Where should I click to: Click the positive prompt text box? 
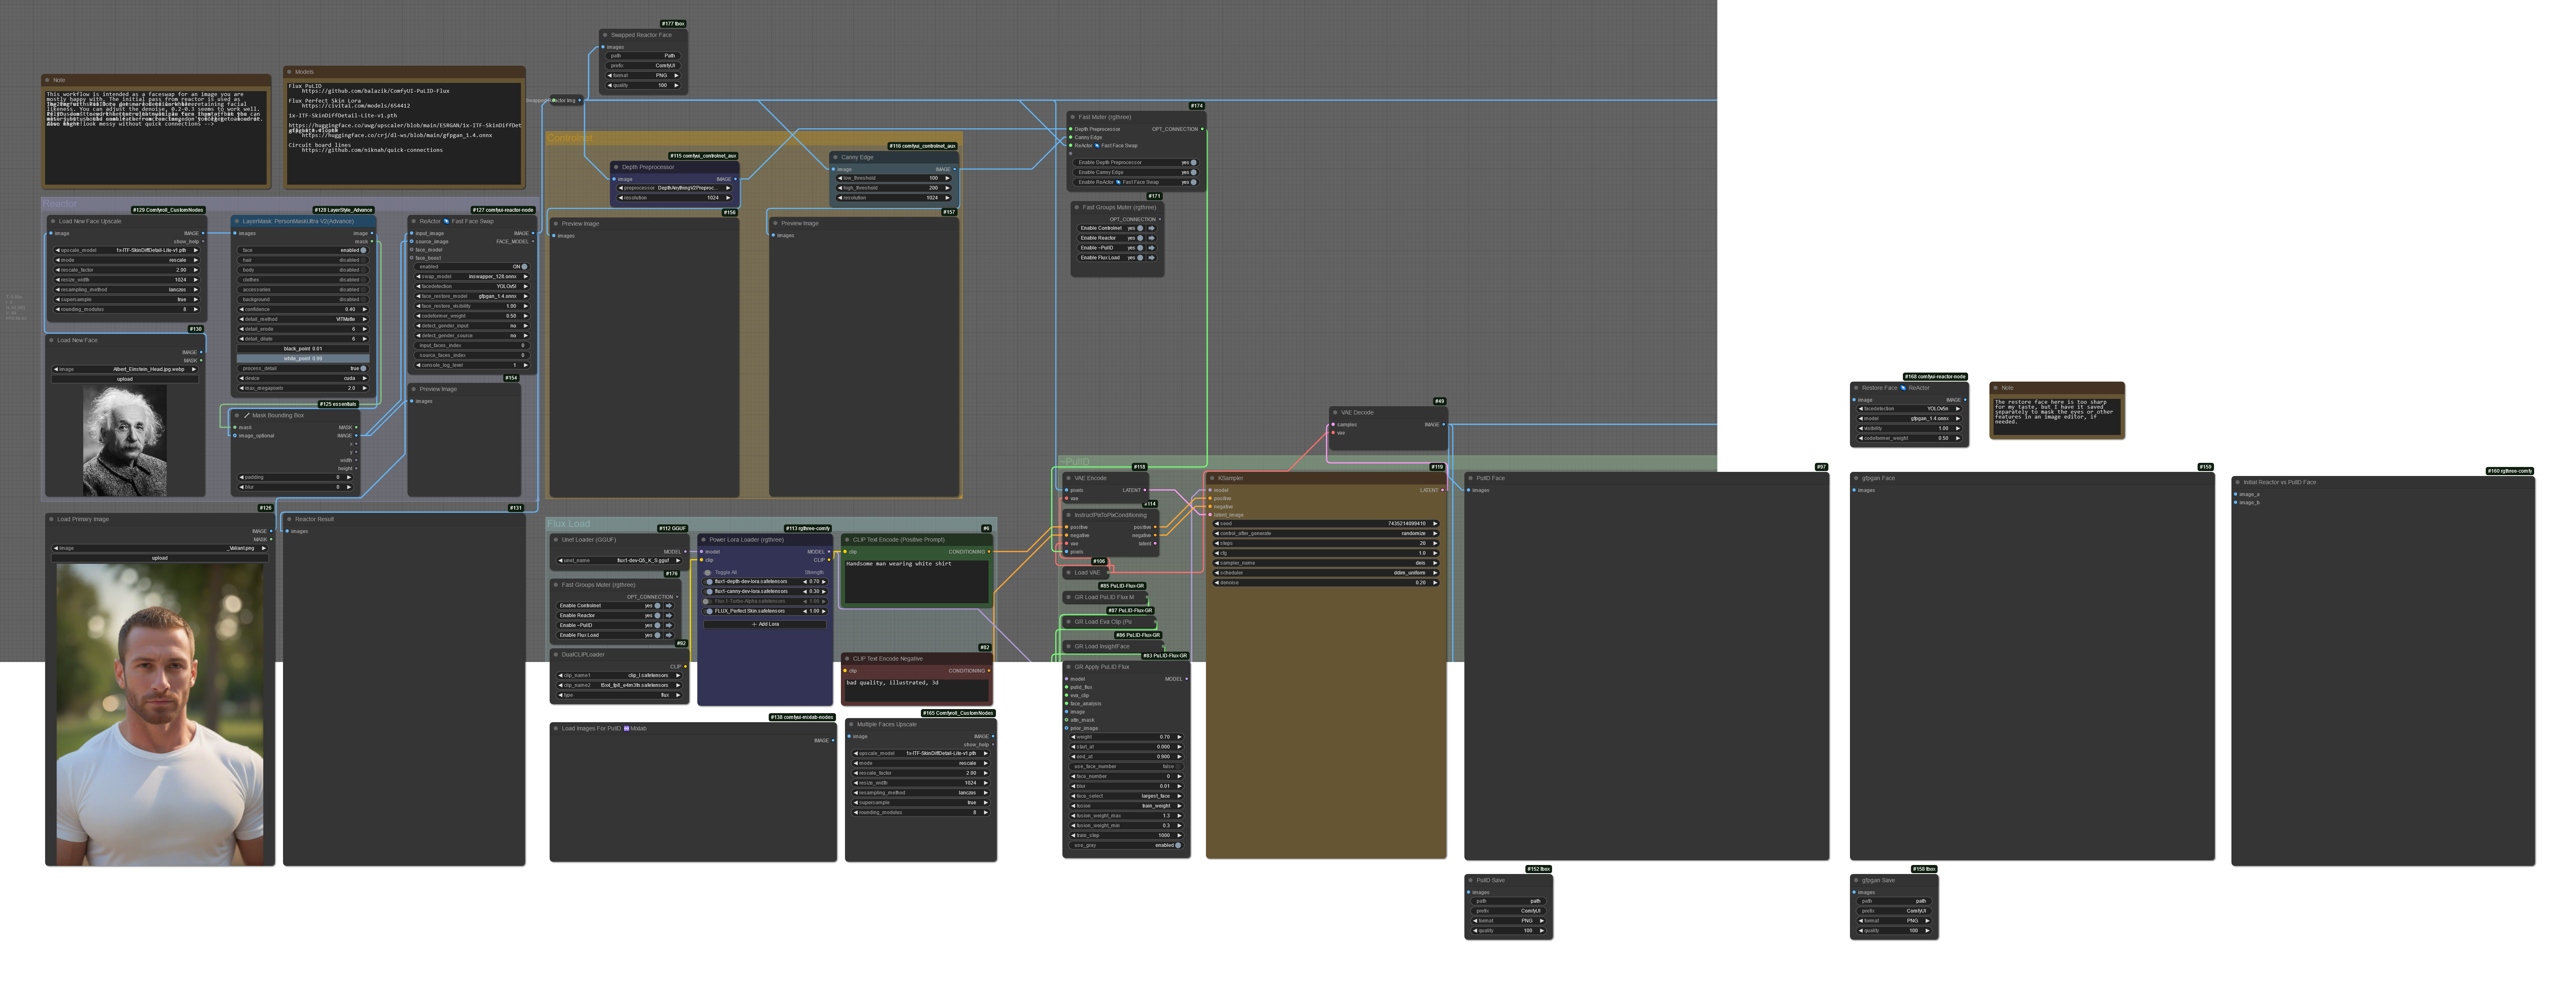(917, 582)
